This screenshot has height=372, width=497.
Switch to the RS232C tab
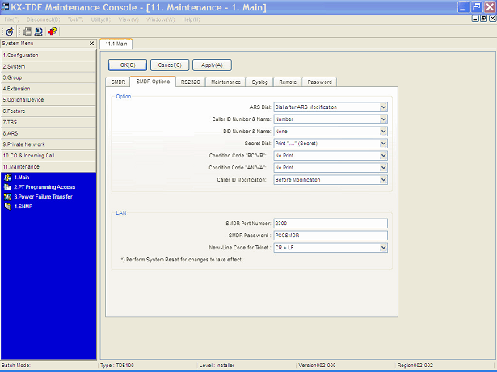click(190, 82)
